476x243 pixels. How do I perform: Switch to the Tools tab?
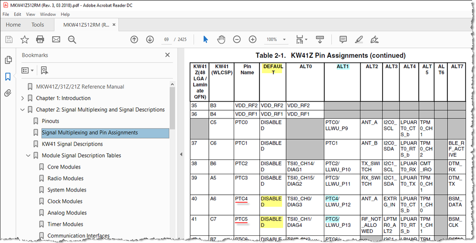(x=38, y=25)
